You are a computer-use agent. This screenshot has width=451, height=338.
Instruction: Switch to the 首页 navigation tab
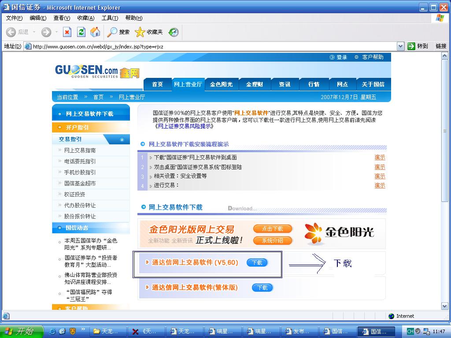point(157,84)
